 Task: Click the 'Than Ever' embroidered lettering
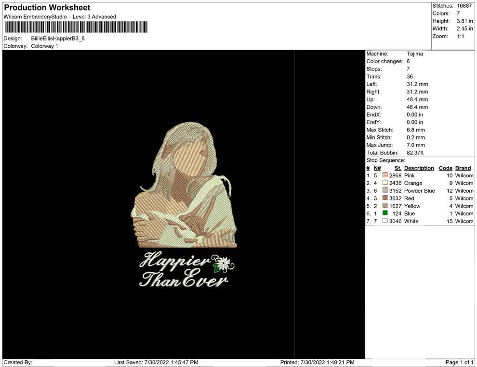(x=184, y=279)
